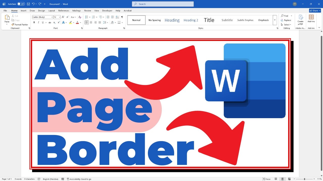Save the document using the title bar icon

click(x=28, y=4)
